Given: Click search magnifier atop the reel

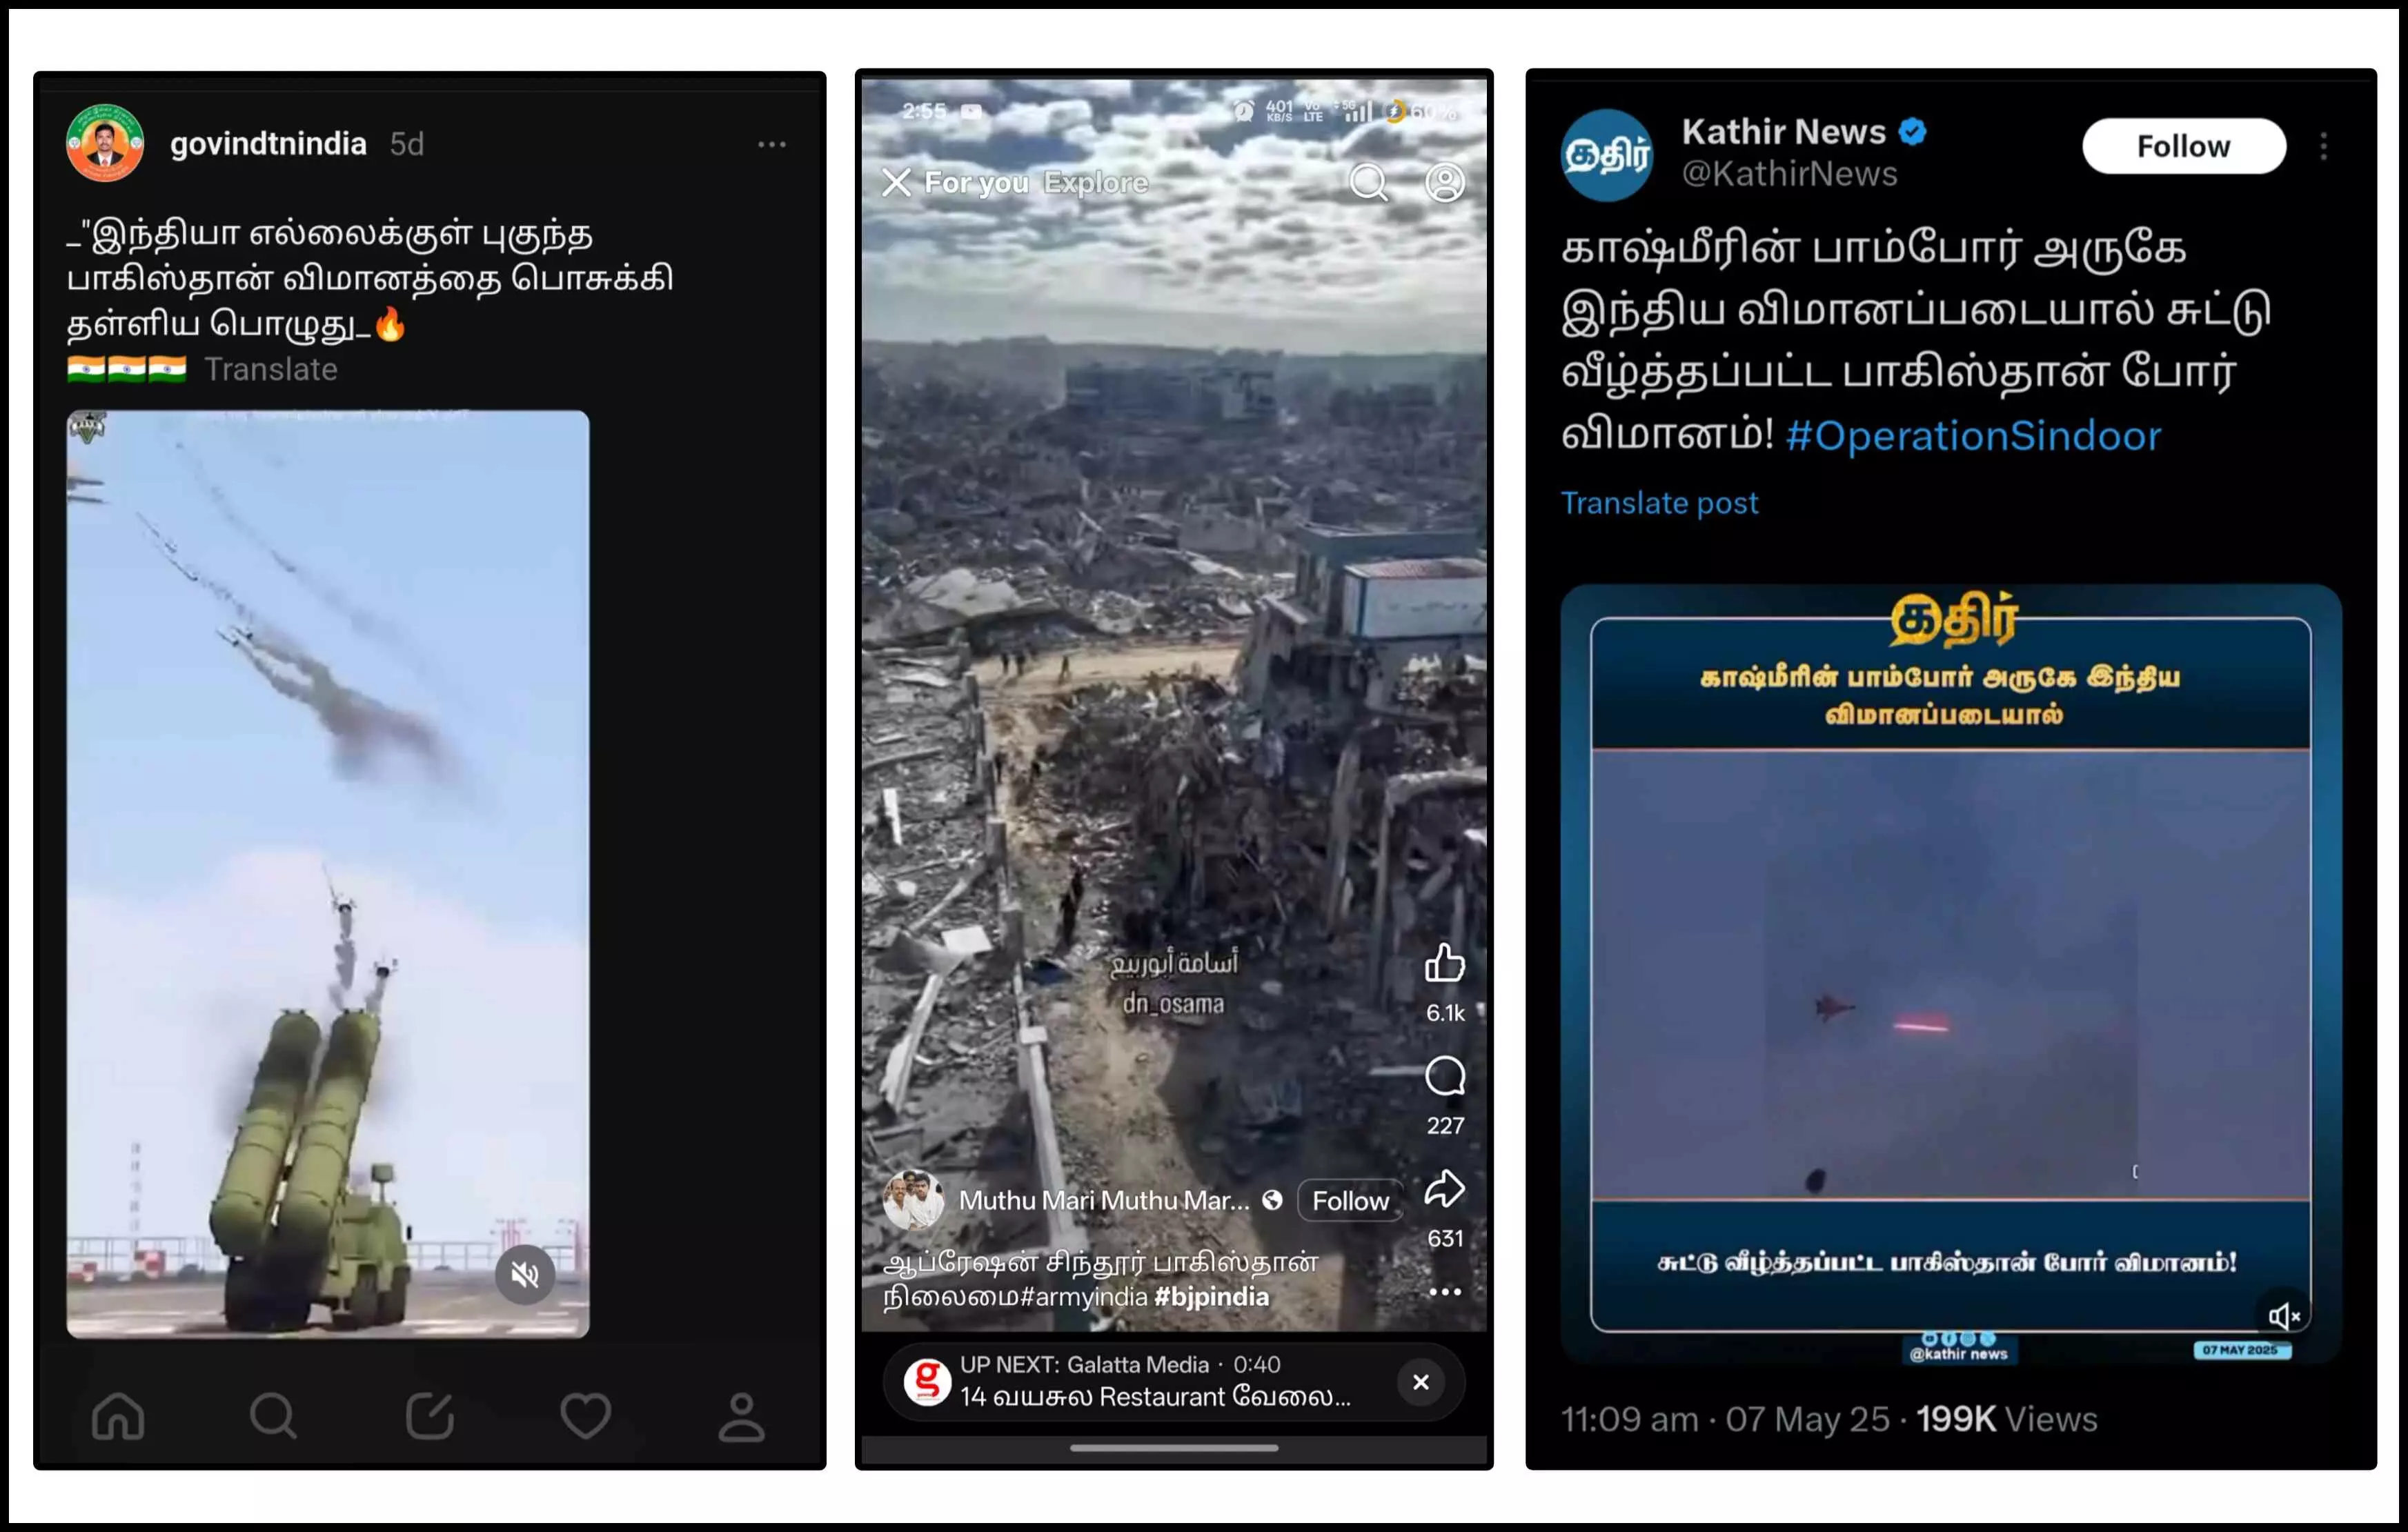Looking at the screenshot, I should click(1369, 182).
